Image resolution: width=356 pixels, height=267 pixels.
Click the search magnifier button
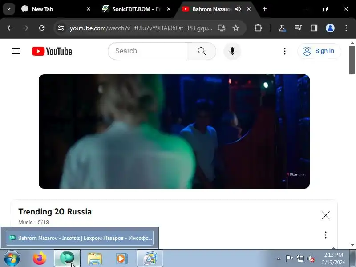coord(202,51)
